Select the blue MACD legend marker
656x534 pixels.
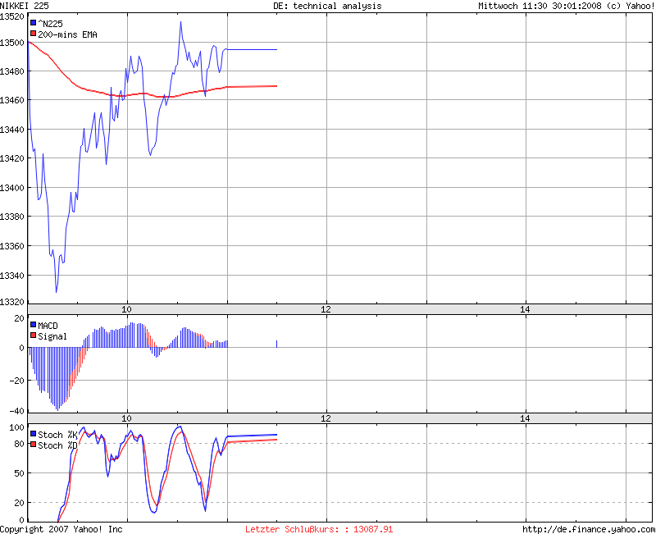pos(34,326)
